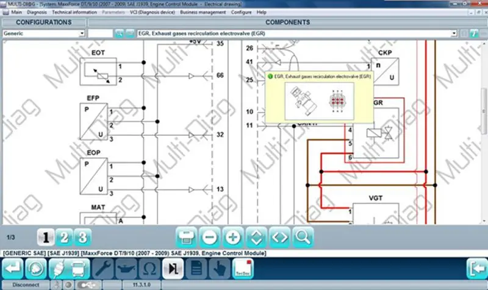Click the Disconnect button
Screen dimensions: 488x290
(x=26, y=285)
